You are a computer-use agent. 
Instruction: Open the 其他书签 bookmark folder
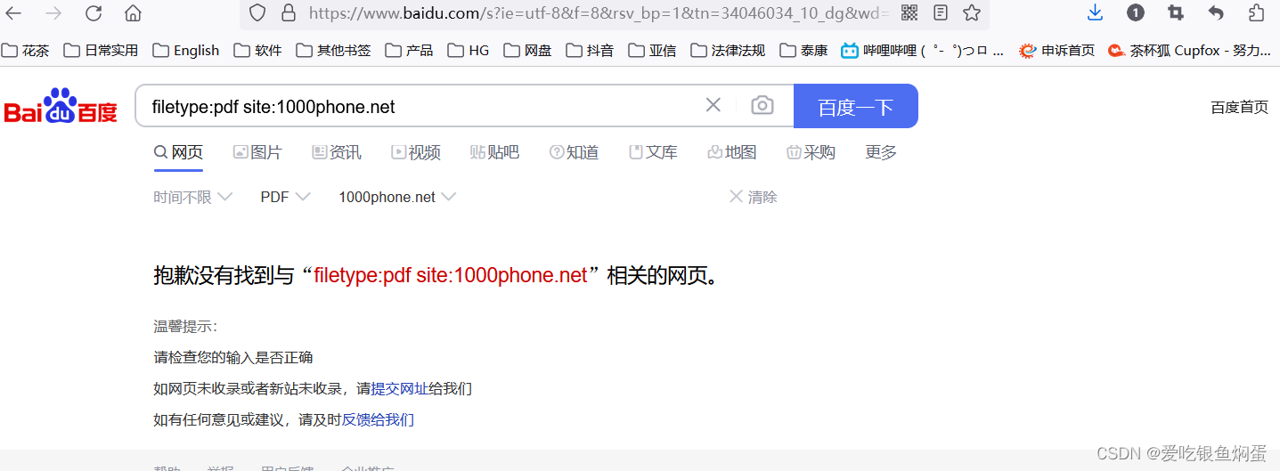pyautogui.click(x=333, y=50)
